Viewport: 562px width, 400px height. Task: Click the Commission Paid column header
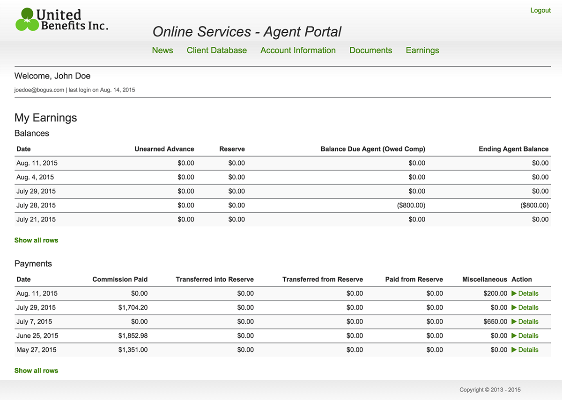[120, 279]
